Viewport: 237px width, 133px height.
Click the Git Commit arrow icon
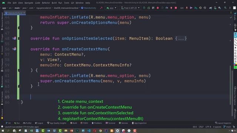coord(191,8)
